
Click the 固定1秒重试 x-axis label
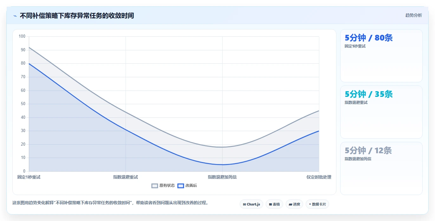[x=29, y=177]
